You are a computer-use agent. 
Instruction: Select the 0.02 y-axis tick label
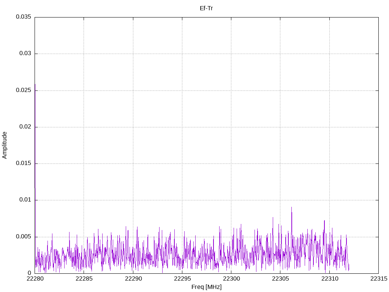[x=25, y=127]
